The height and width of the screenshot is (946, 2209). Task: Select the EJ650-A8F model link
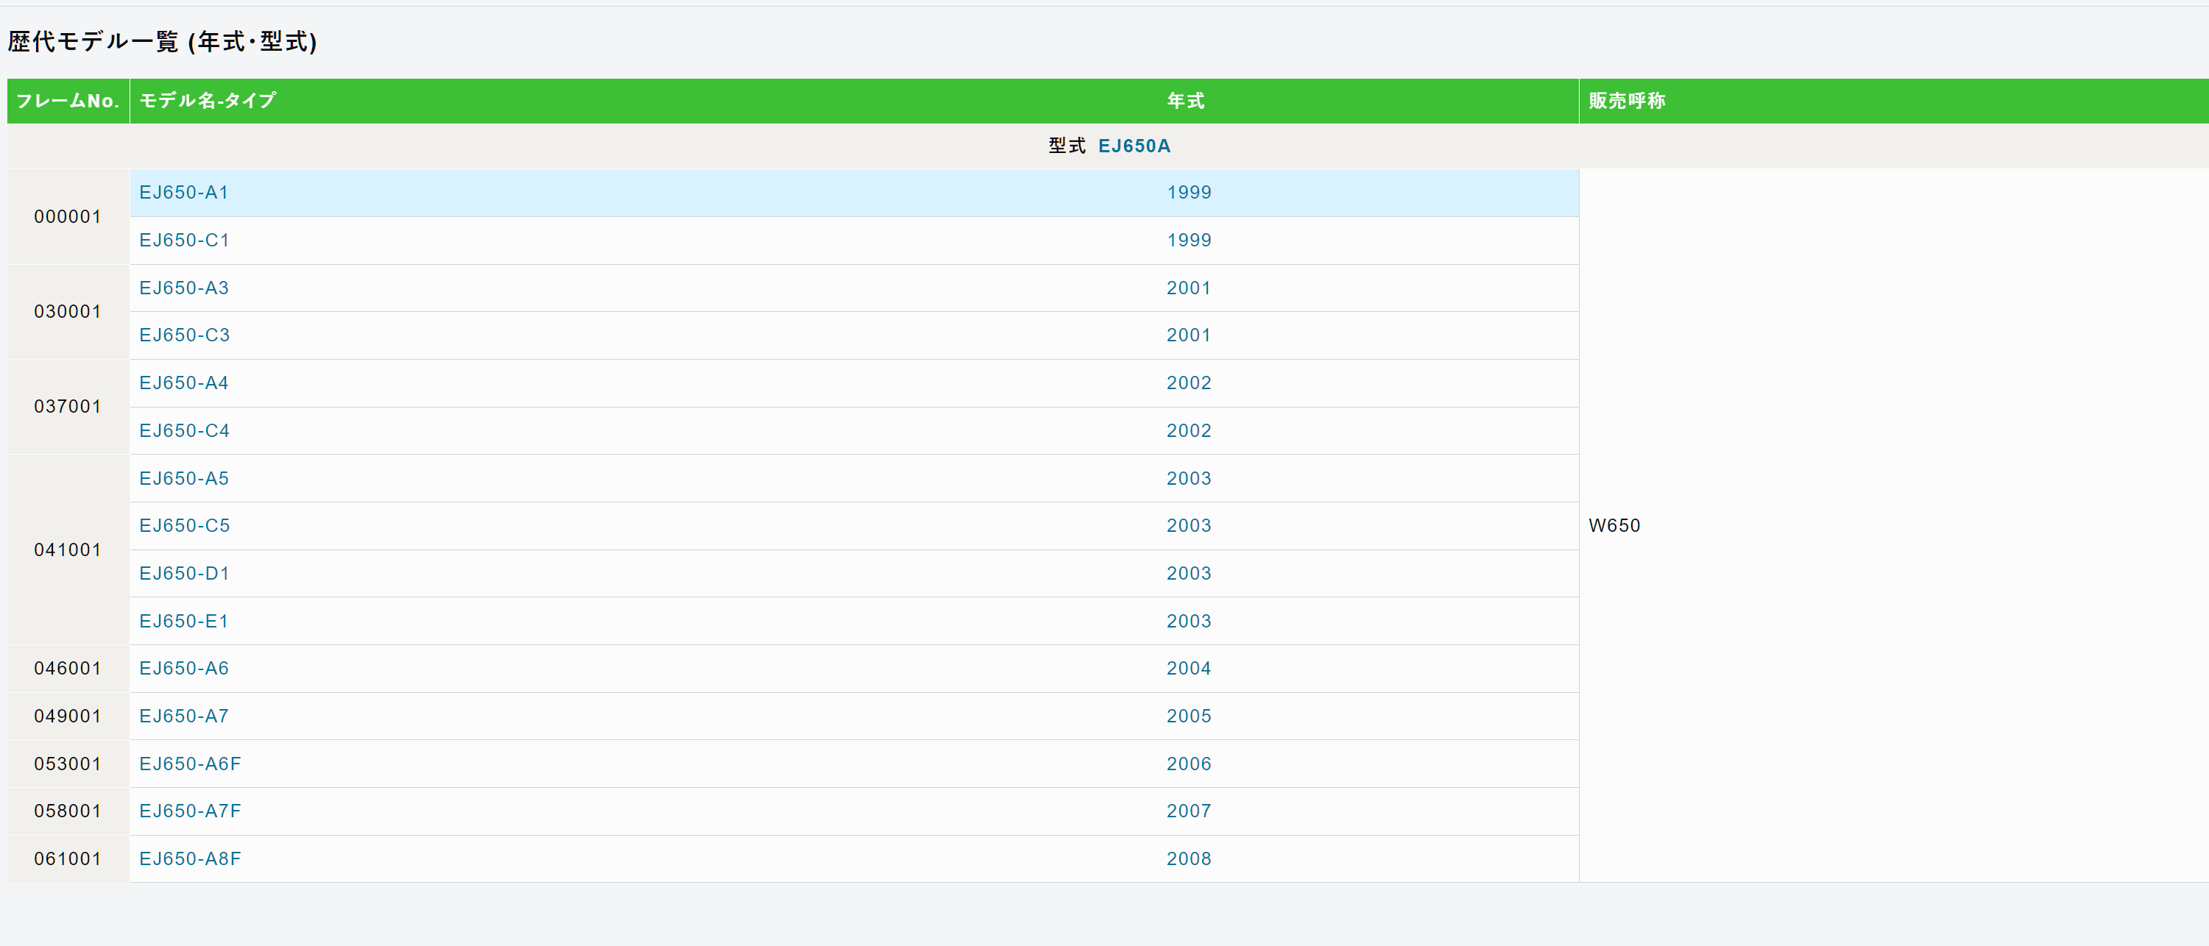[189, 858]
